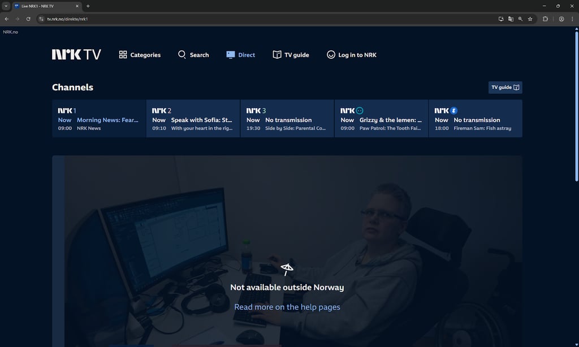The height and width of the screenshot is (347, 579).
Task: Click the translate page icon
Action: pos(511,19)
